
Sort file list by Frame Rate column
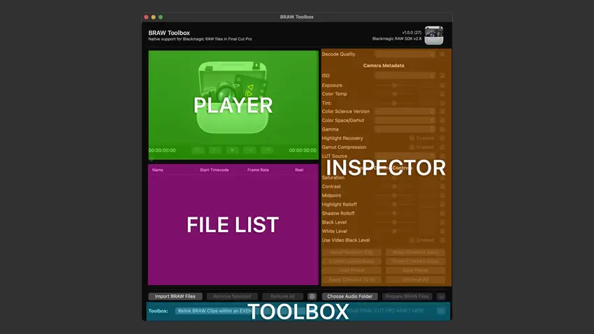point(258,170)
